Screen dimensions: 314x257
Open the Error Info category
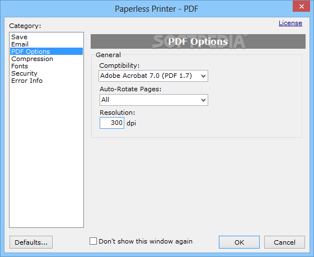pos(46,81)
